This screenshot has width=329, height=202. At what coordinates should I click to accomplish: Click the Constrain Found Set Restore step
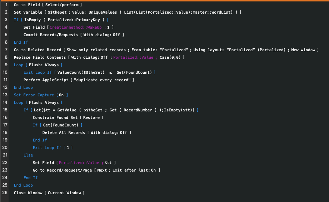tap(68, 117)
